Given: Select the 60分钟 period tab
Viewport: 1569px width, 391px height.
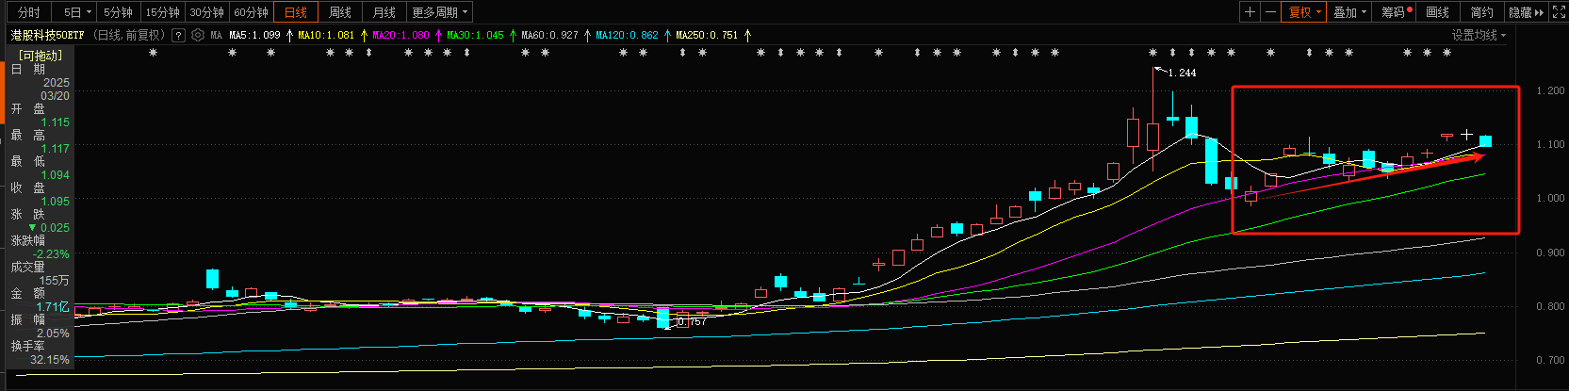Looking at the screenshot, I should point(251,12).
